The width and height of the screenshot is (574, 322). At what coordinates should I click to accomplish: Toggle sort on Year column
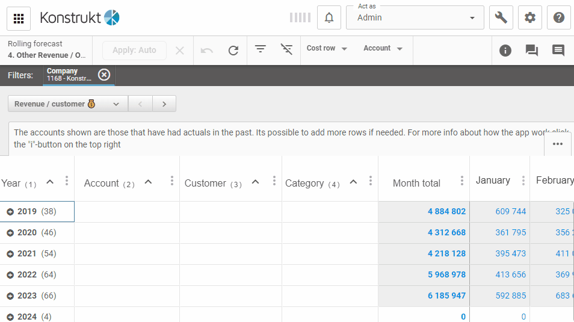(51, 182)
